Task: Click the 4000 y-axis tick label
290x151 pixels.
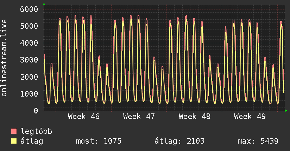Action: pos(29,43)
